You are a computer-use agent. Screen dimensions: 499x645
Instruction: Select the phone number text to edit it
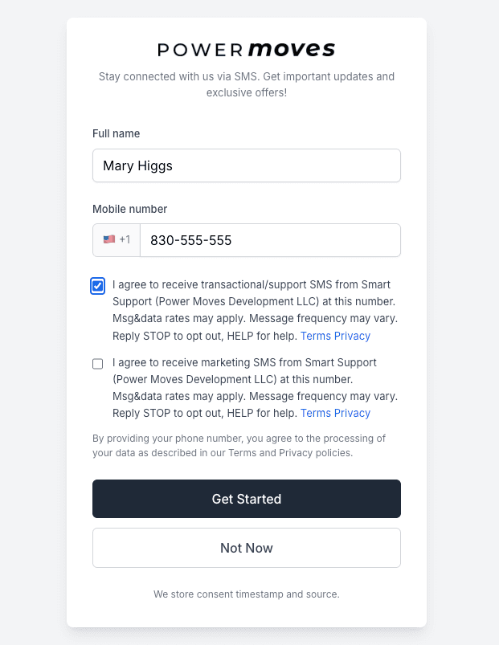[x=193, y=239]
